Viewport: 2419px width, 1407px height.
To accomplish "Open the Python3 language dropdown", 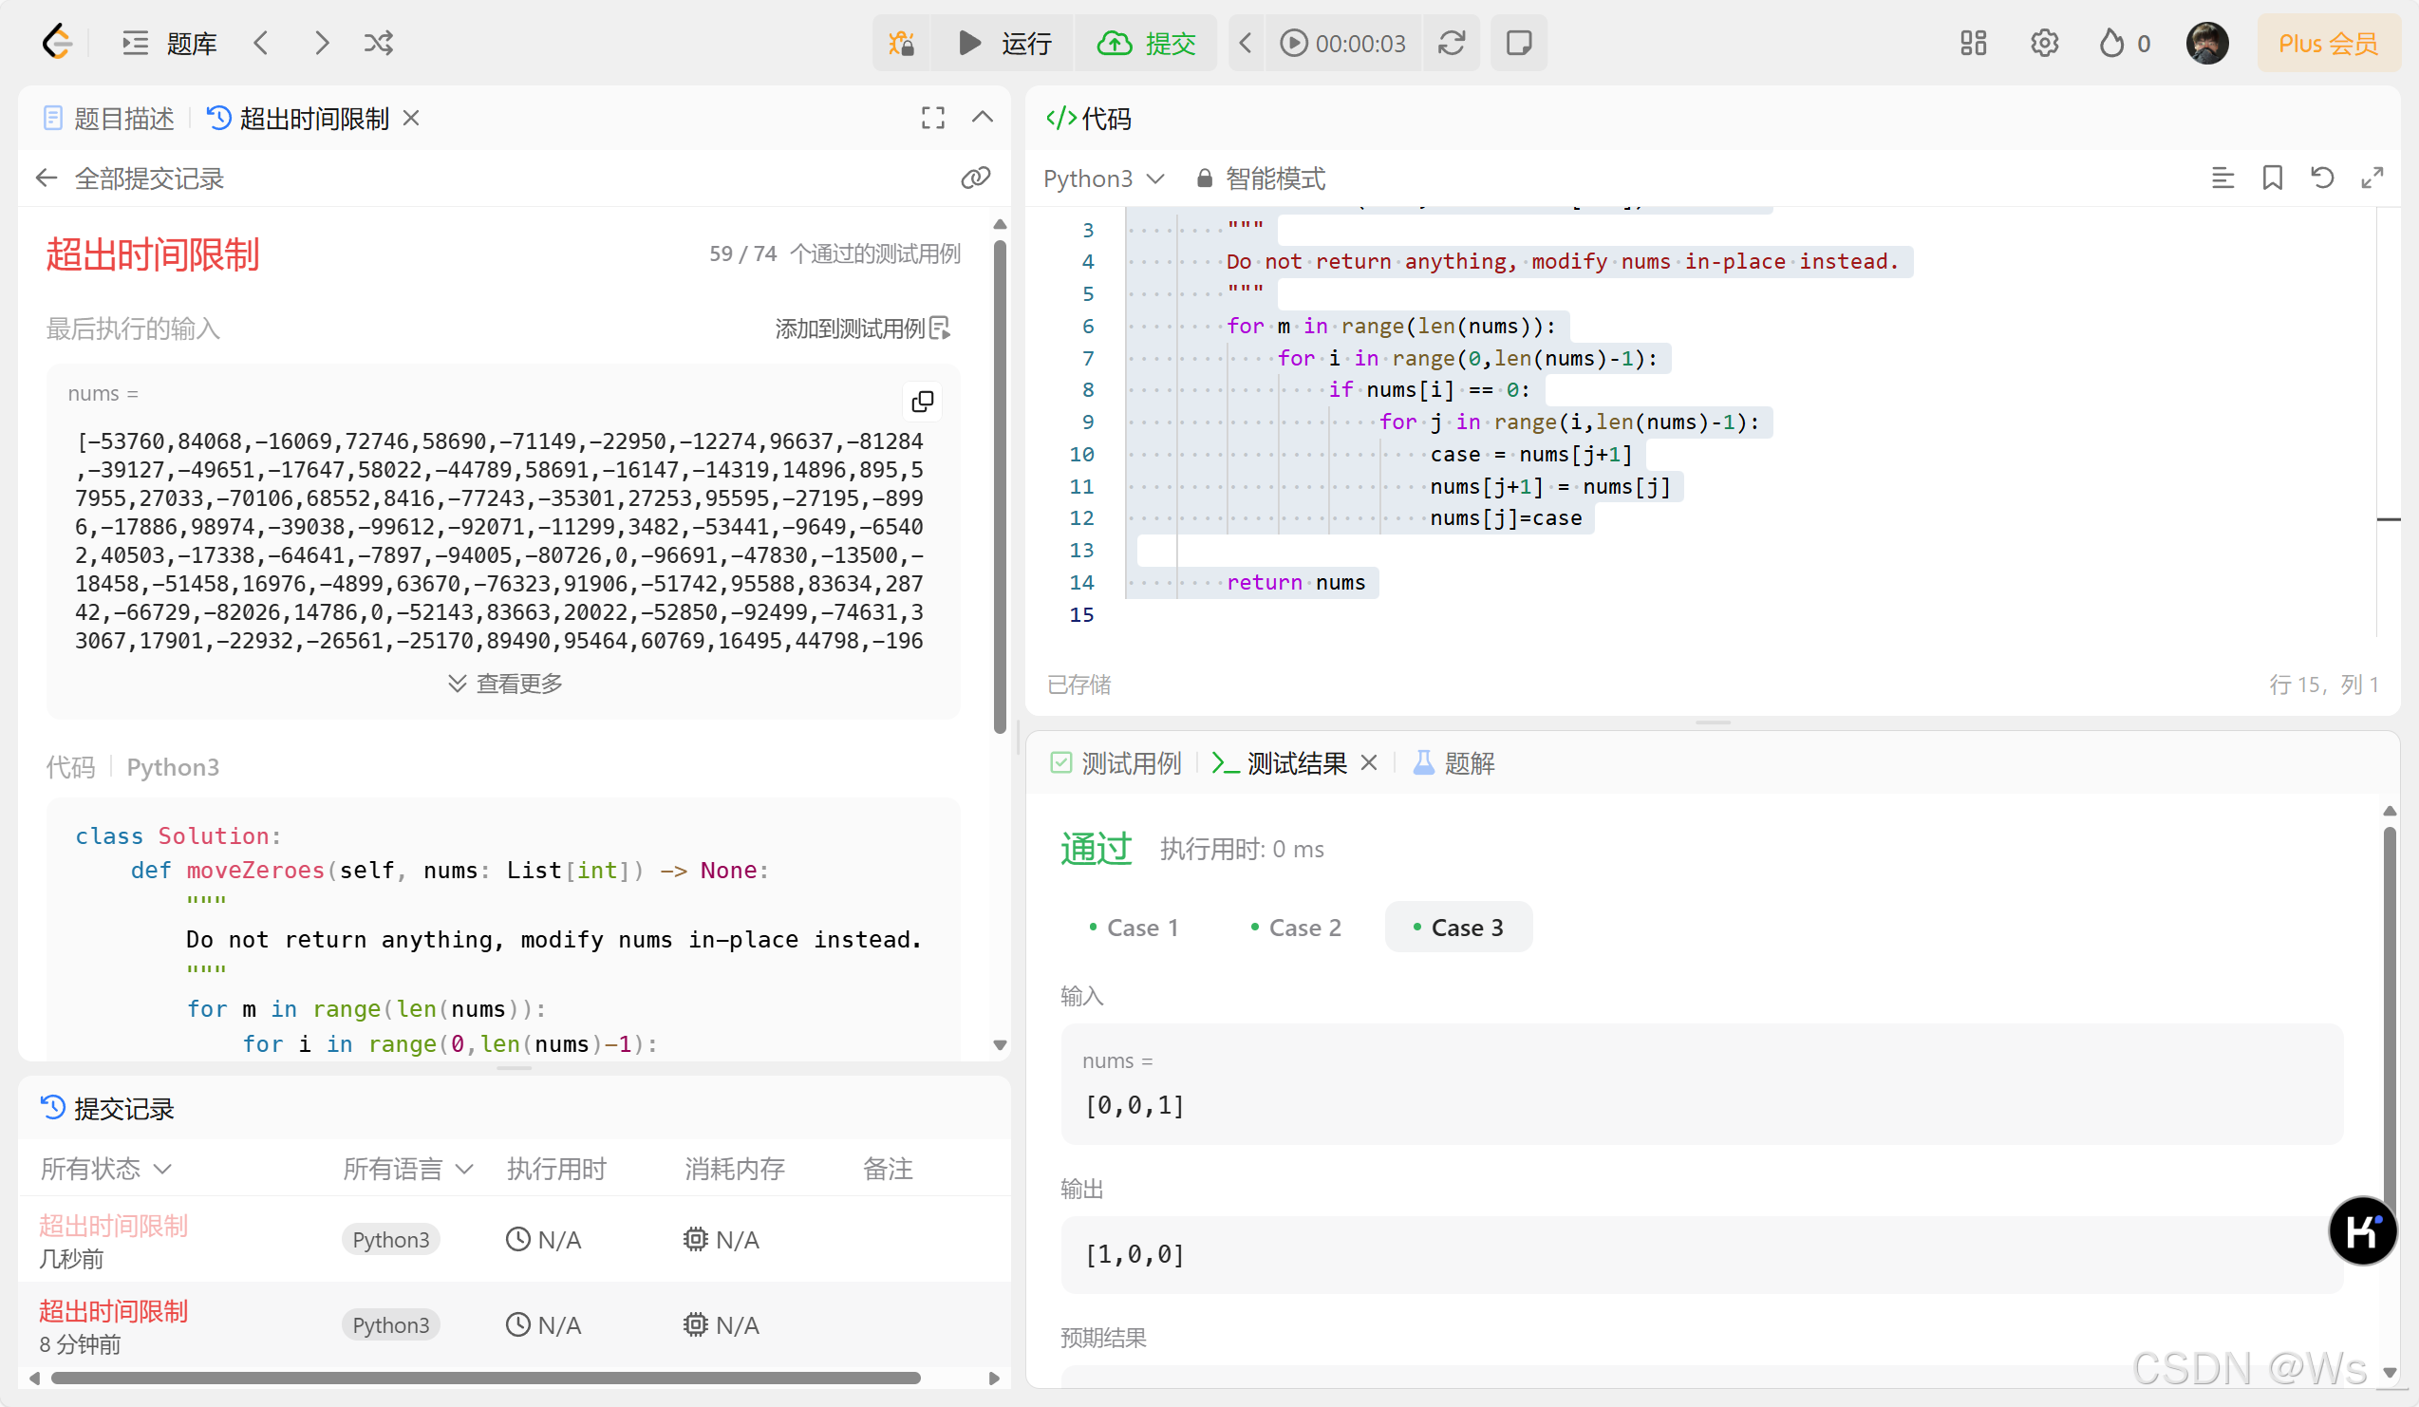I will pos(1103,178).
